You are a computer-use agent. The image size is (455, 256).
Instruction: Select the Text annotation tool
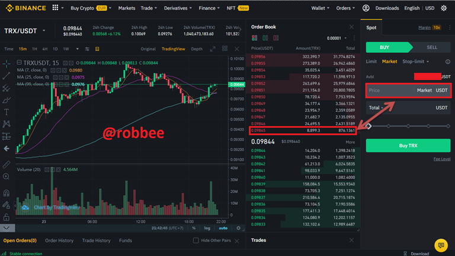pos(7,112)
